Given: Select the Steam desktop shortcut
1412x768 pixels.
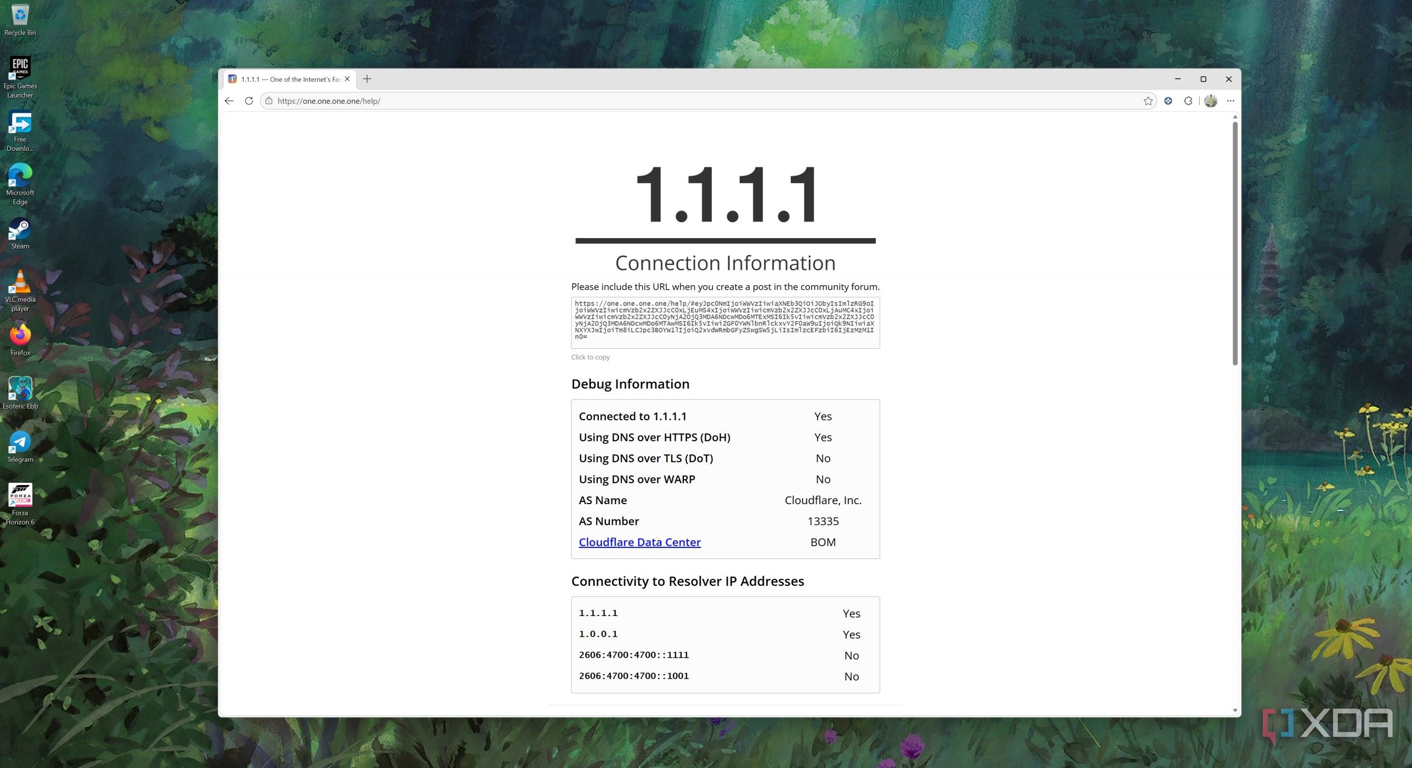Looking at the screenshot, I should point(20,234).
